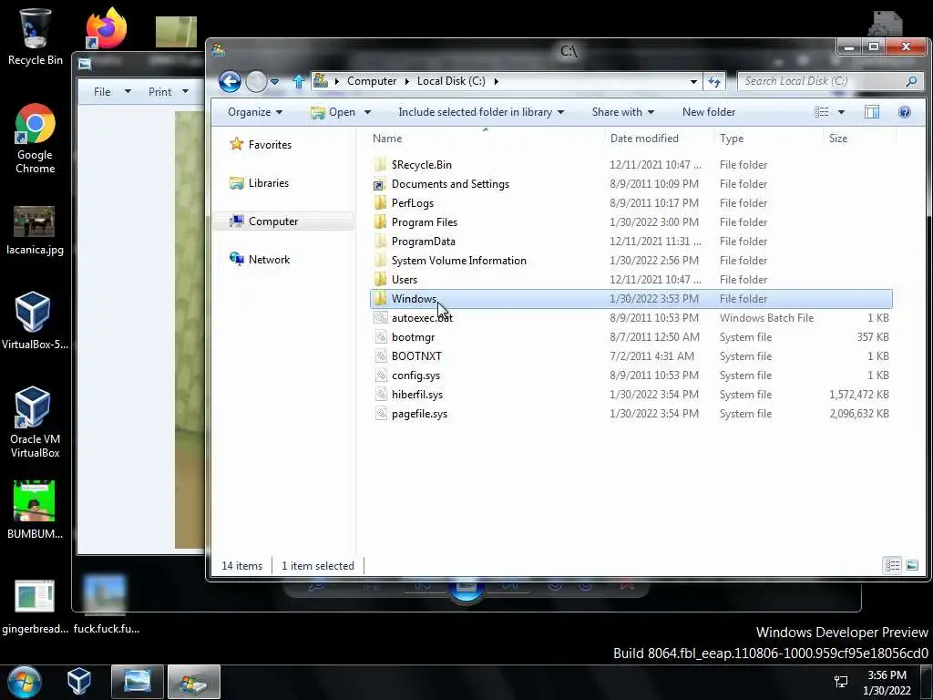Select the Users folder
The image size is (933, 700).
tap(631, 279)
